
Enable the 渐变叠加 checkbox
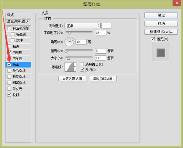coord(9,77)
